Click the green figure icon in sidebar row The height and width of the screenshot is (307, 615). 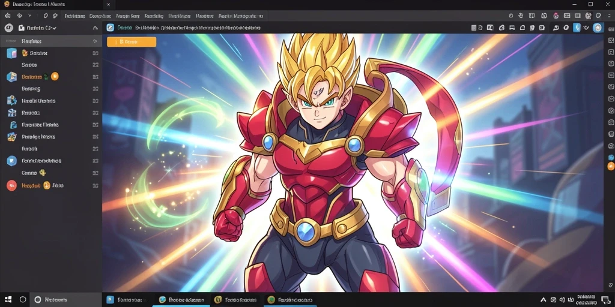tap(46, 76)
